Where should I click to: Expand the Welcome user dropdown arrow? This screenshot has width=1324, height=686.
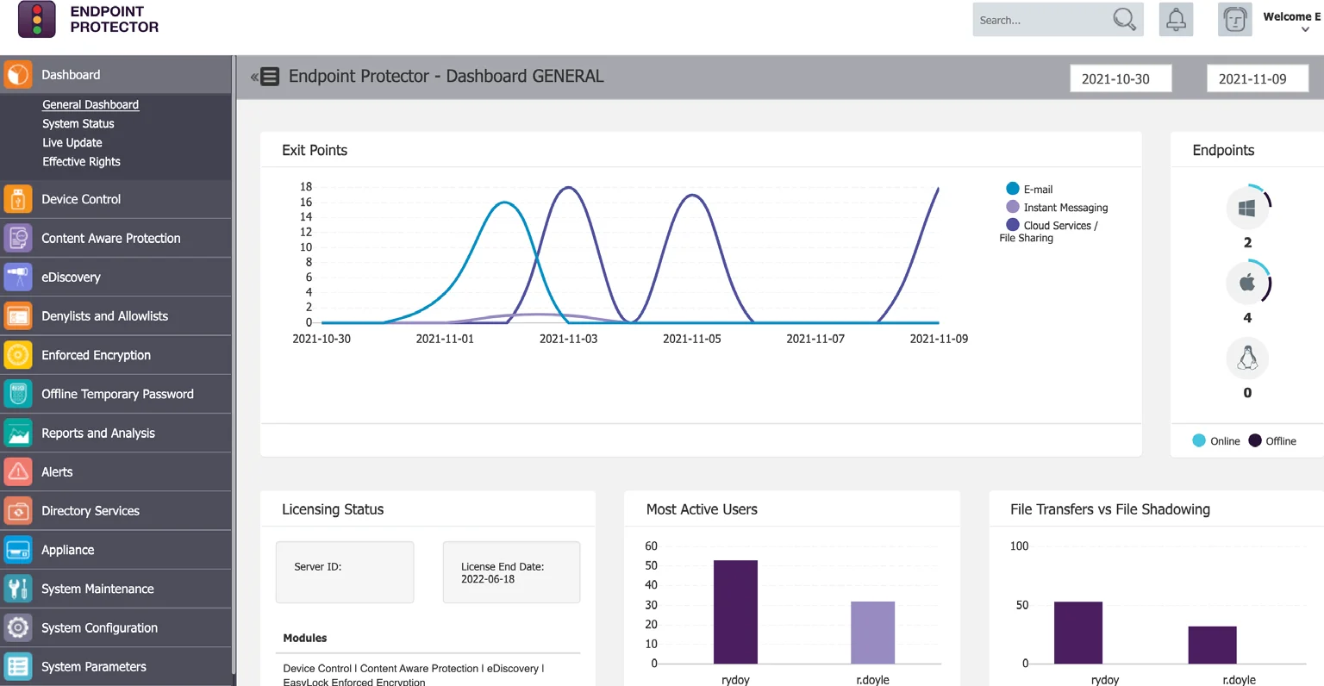coord(1305,29)
